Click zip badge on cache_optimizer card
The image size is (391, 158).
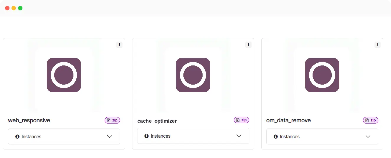pyautogui.click(x=241, y=120)
